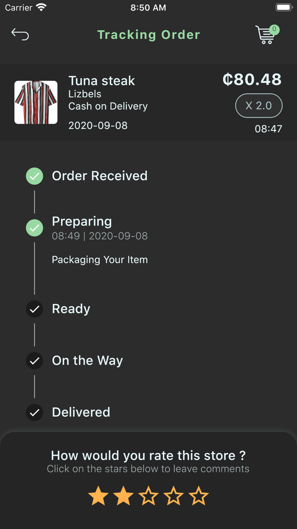Toggle the first rating star
The width and height of the screenshot is (297, 529).
[x=98, y=496]
